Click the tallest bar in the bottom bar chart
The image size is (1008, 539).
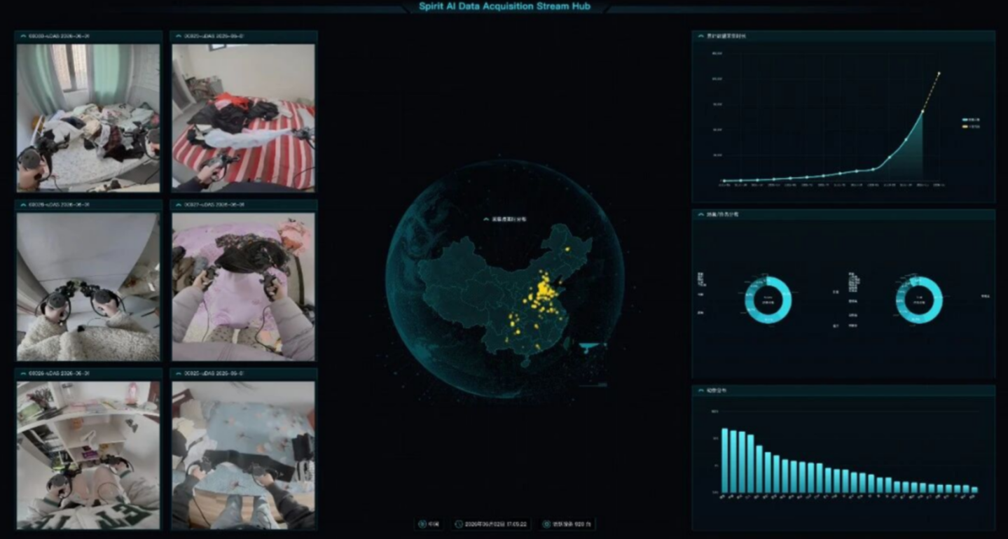point(725,461)
